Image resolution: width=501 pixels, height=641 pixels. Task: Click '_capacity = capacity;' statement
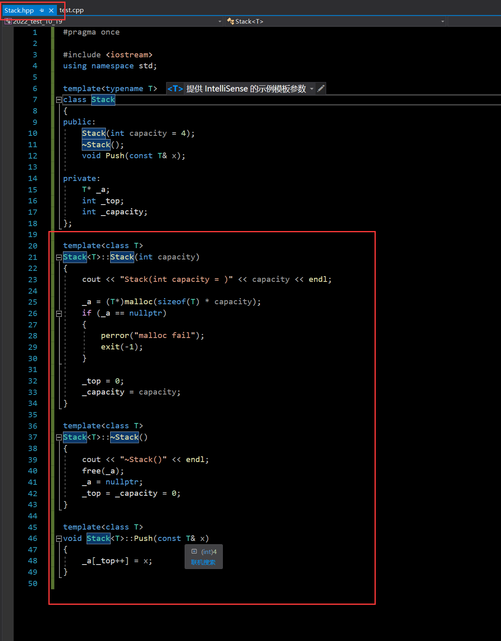131,392
